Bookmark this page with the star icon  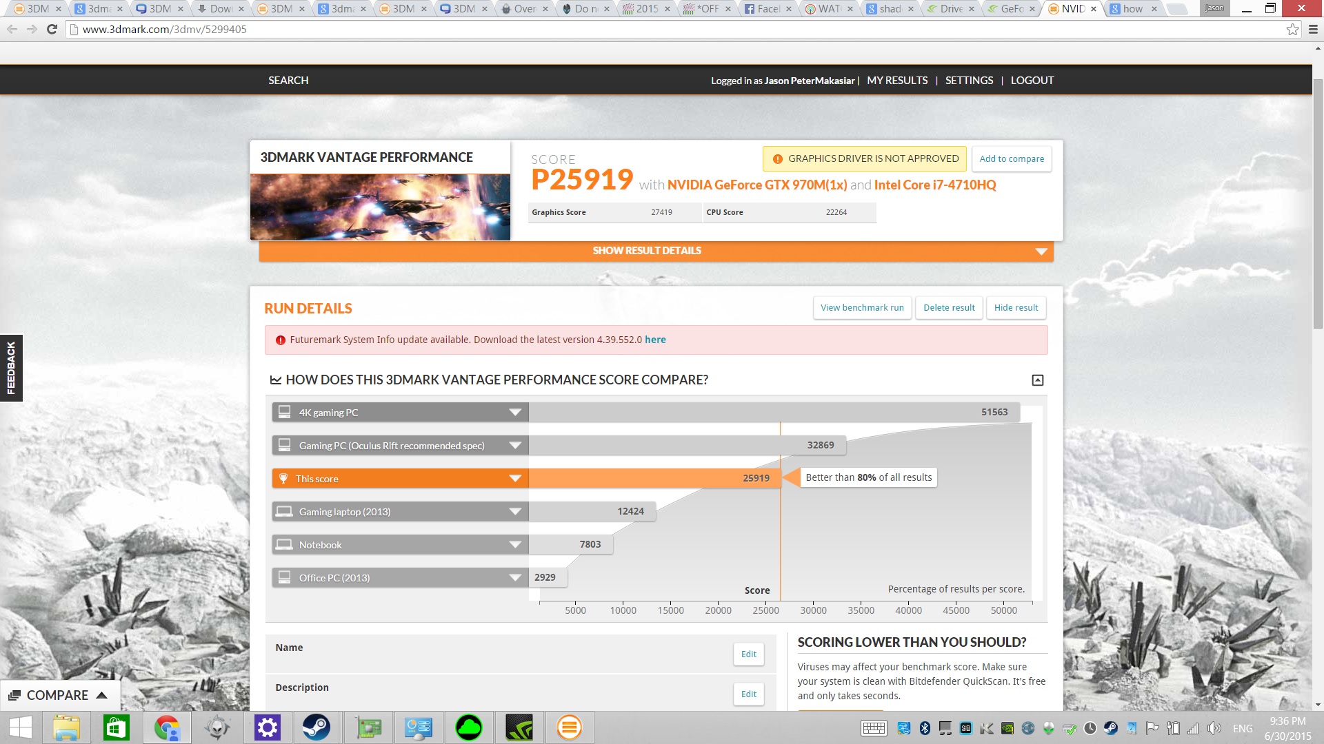1292,29
